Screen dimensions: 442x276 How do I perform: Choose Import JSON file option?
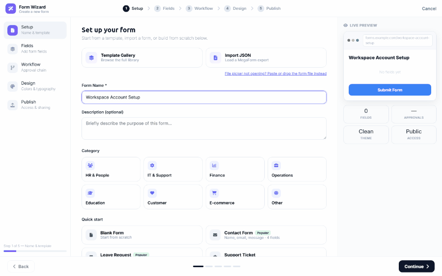(266, 58)
